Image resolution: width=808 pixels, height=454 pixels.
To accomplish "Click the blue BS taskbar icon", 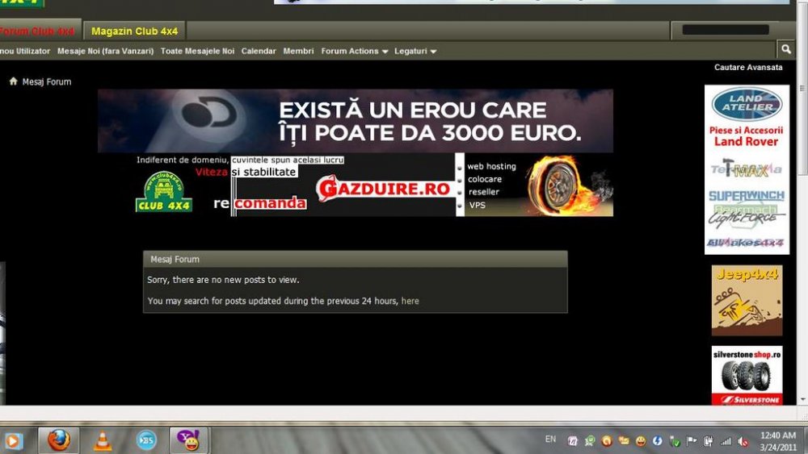I will coord(146,440).
